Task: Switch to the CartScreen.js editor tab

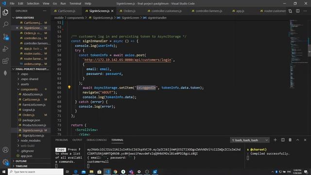Action: [67, 11]
